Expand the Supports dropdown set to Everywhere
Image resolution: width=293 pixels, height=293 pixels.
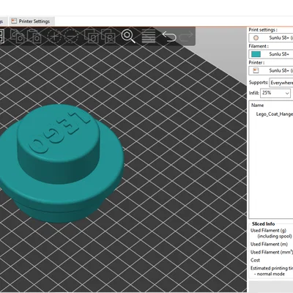pyautogui.click(x=281, y=83)
